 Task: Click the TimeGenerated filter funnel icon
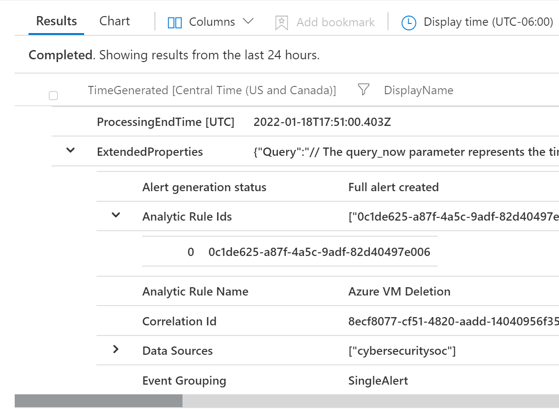click(363, 90)
